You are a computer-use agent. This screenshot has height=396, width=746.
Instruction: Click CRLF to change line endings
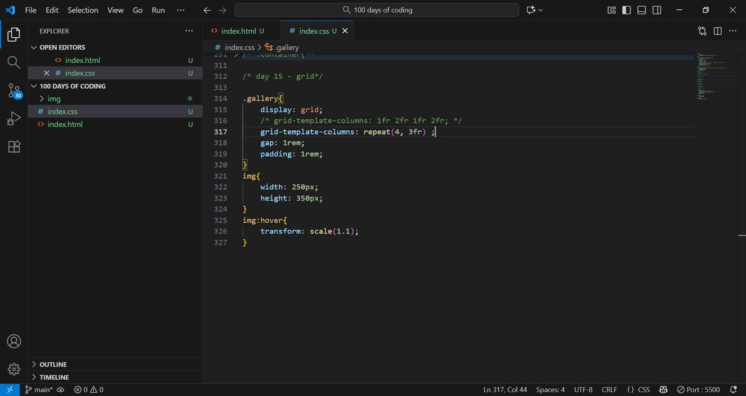[609, 389]
